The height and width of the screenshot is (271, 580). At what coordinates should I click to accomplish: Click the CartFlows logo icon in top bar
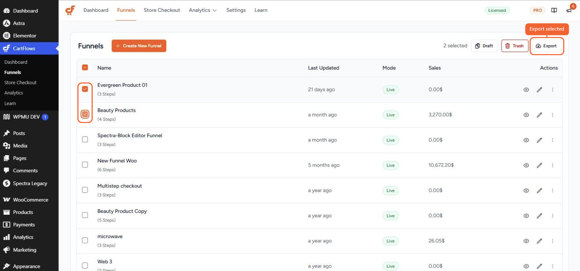coord(70,10)
